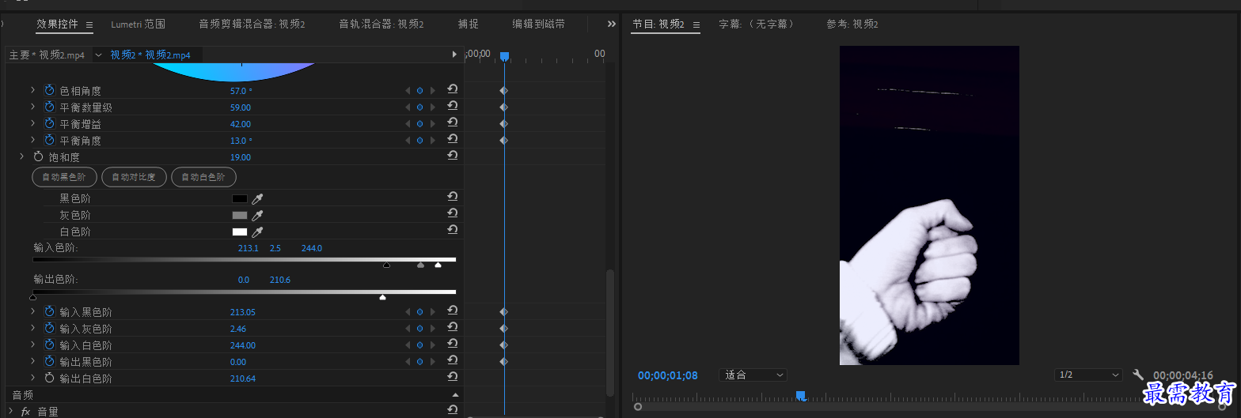Show overflow panel tabs with double chevron
Viewport: 1241px width, 418px height.
pos(611,24)
